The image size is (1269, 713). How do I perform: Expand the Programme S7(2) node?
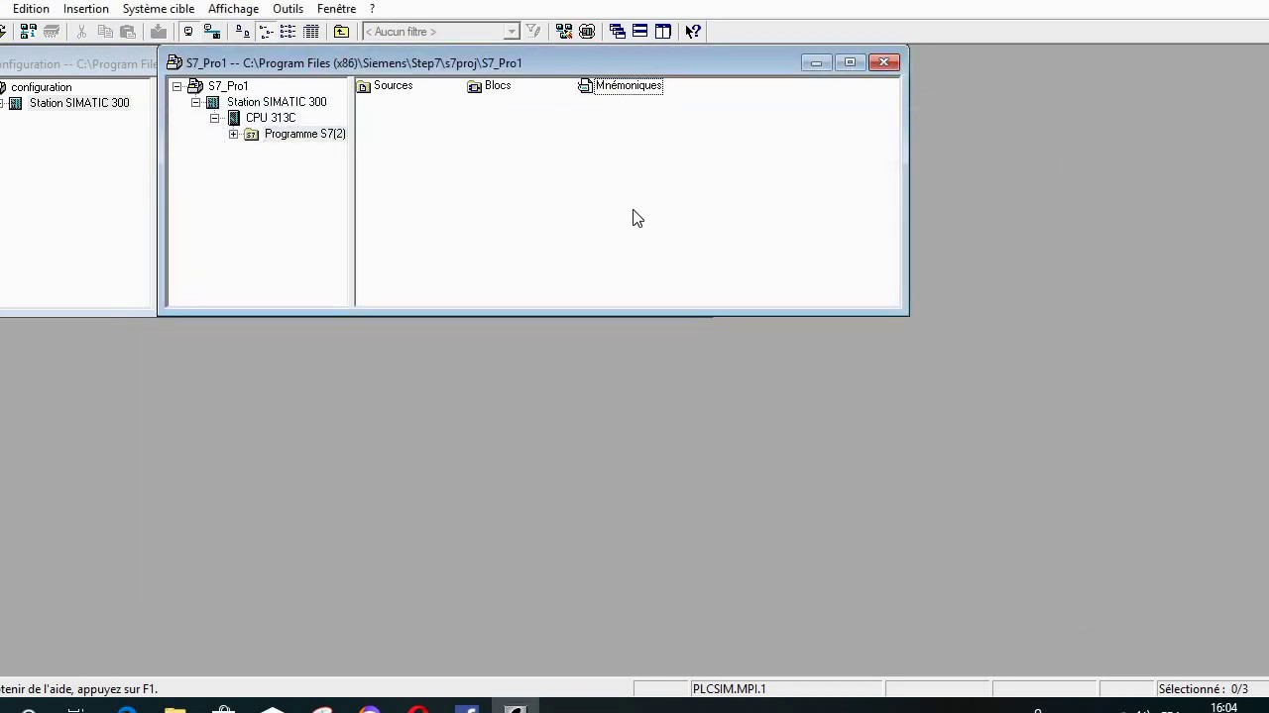click(234, 134)
